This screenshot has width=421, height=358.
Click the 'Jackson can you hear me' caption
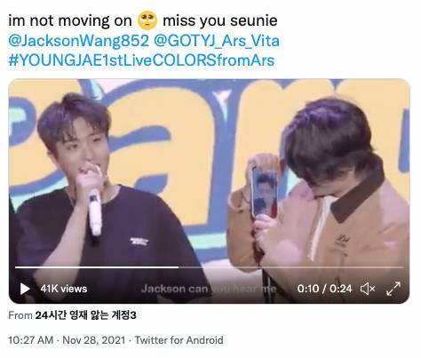(x=209, y=289)
